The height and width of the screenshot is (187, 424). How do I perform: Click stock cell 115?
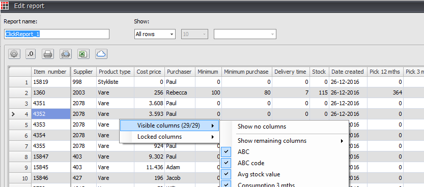pyautogui.click(x=319, y=92)
